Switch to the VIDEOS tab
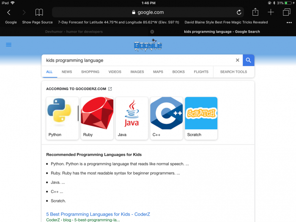Viewport: 296px width, 222px height. click(x=115, y=72)
